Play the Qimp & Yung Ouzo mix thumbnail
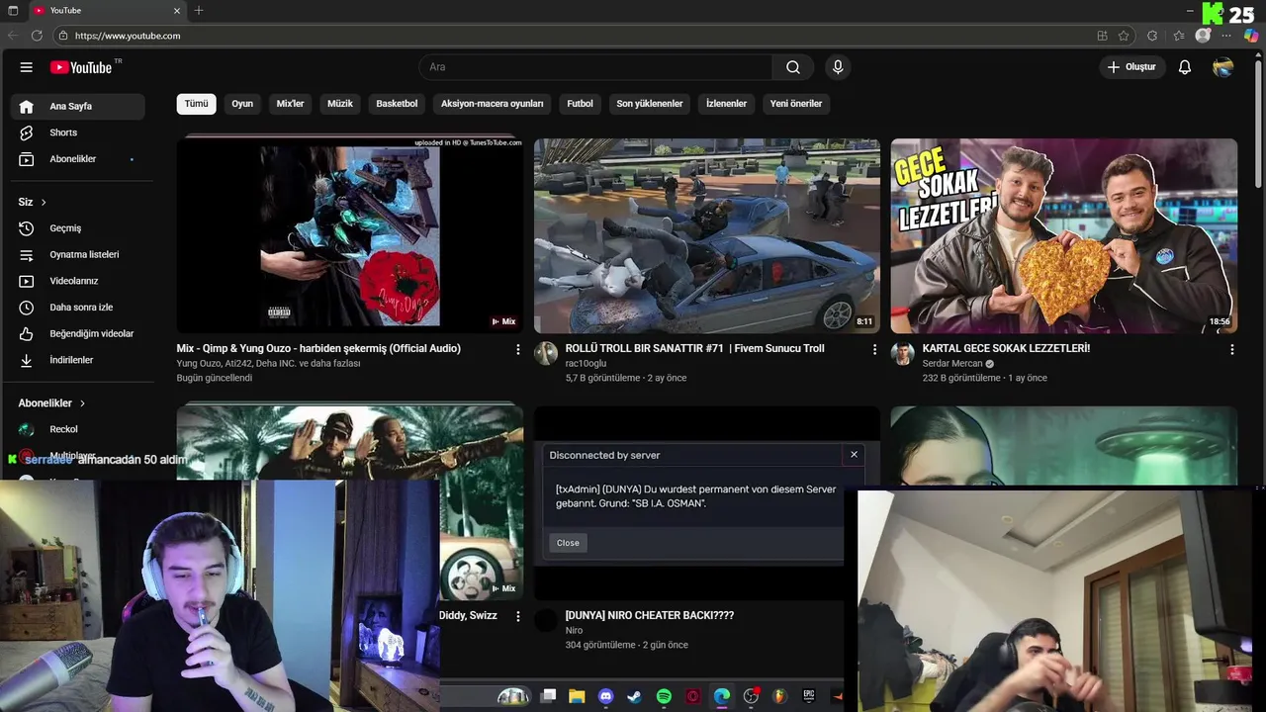 coord(350,235)
